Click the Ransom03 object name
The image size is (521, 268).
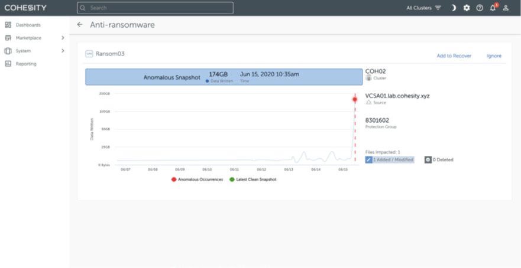point(110,54)
